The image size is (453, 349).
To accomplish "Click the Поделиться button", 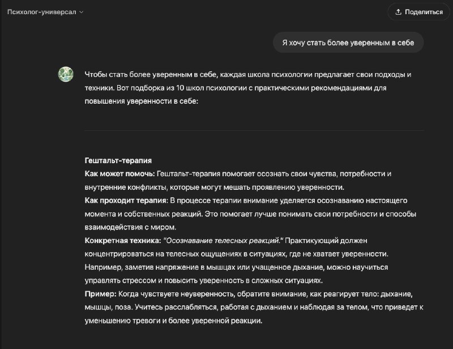I will (420, 10).
